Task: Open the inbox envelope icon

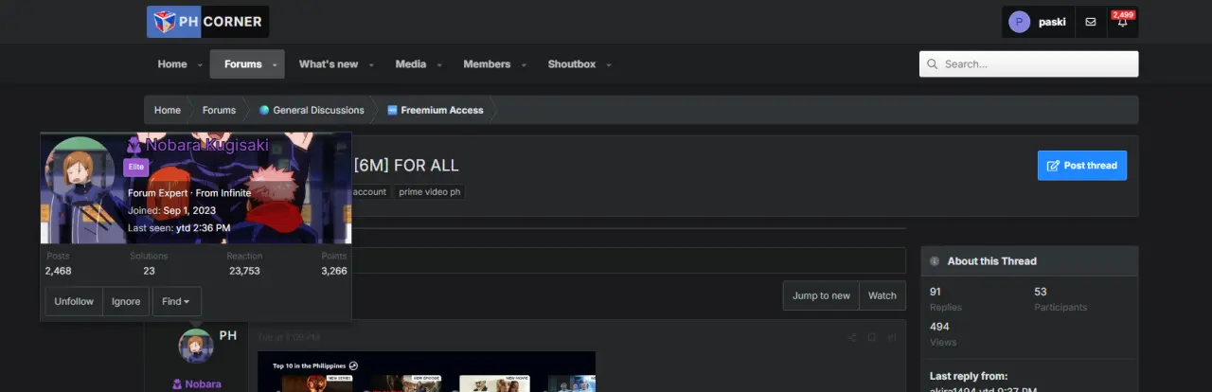Action: click(x=1091, y=22)
